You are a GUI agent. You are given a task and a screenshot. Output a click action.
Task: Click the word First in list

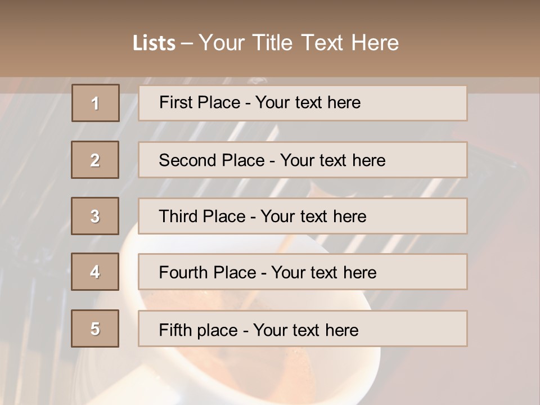tap(175, 102)
